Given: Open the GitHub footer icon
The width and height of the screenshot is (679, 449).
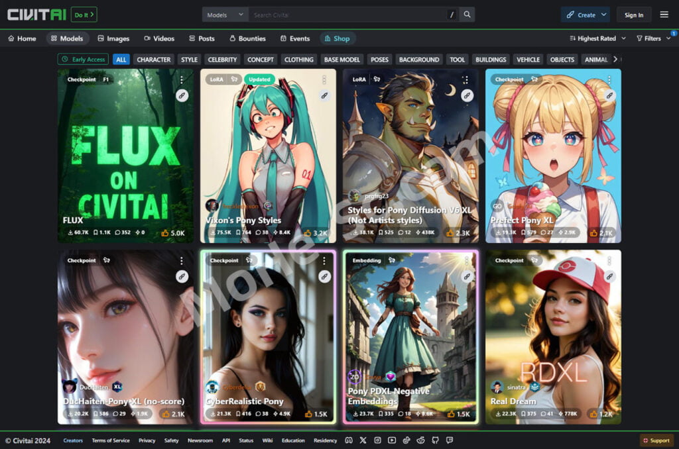Looking at the screenshot, I should [435, 440].
